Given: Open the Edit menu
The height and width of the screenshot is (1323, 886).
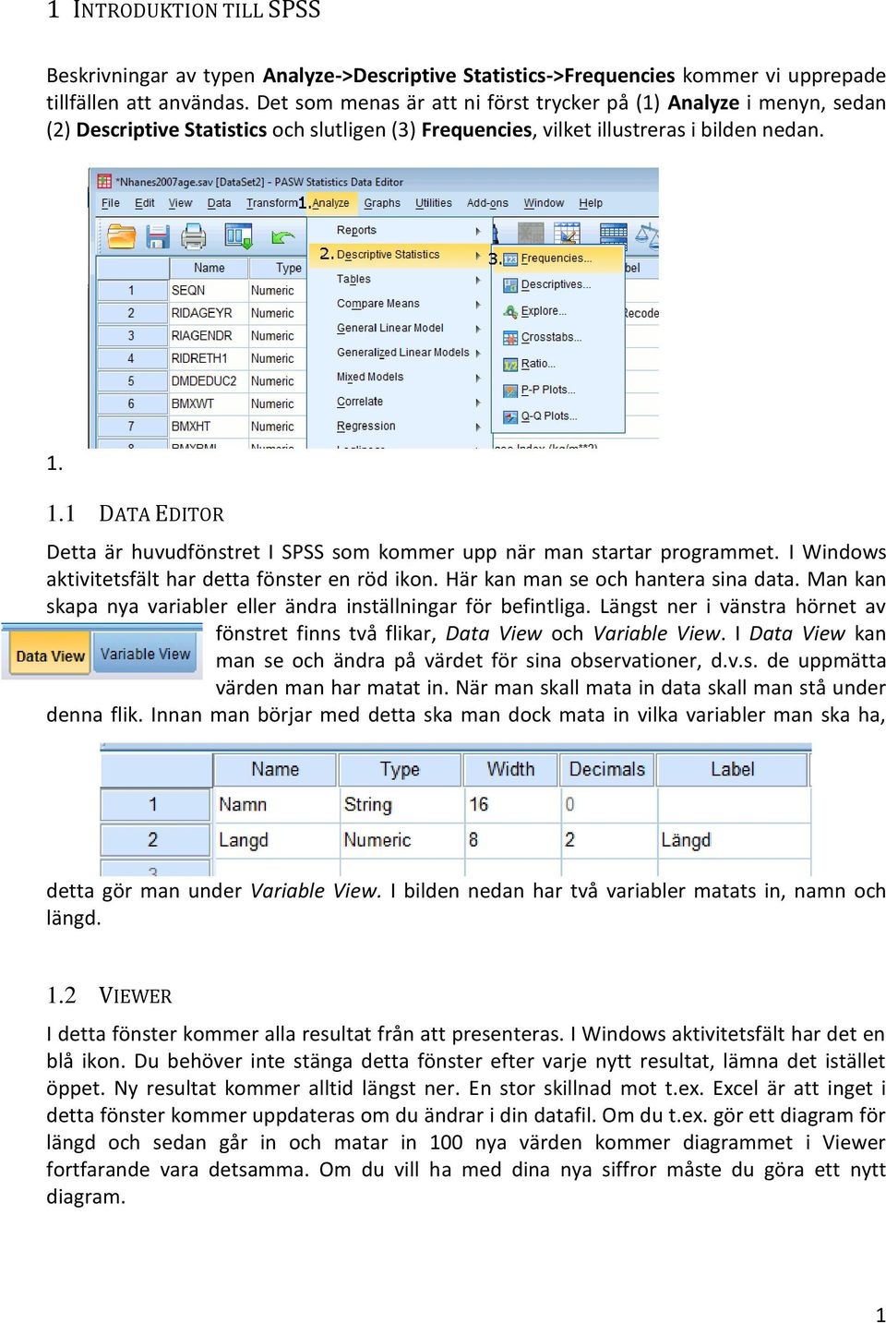Looking at the screenshot, I should (x=145, y=203).
